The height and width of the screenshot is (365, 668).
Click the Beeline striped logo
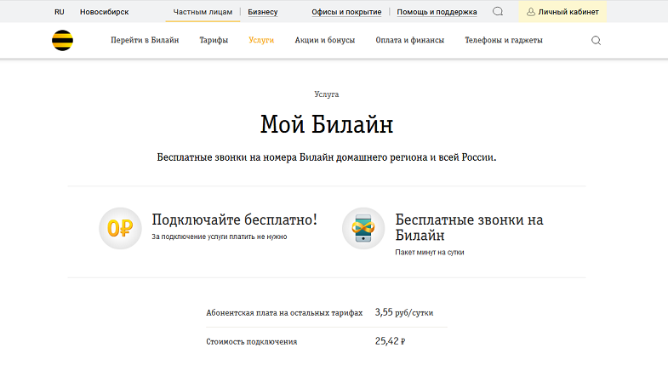(x=63, y=41)
